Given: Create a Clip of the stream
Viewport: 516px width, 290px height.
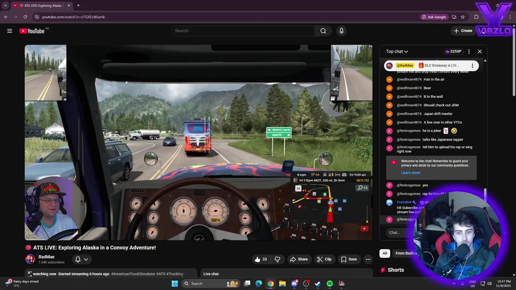Looking at the screenshot, I should pyautogui.click(x=324, y=259).
